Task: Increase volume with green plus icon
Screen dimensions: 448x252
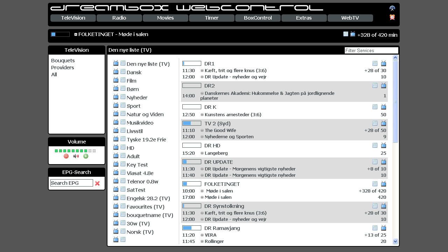Action: point(86,156)
